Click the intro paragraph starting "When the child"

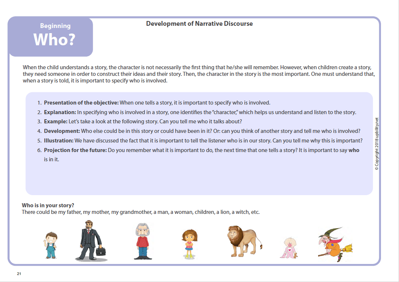(x=199, y=74)
